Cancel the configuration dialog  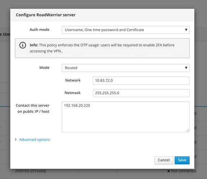click(164, 160)
